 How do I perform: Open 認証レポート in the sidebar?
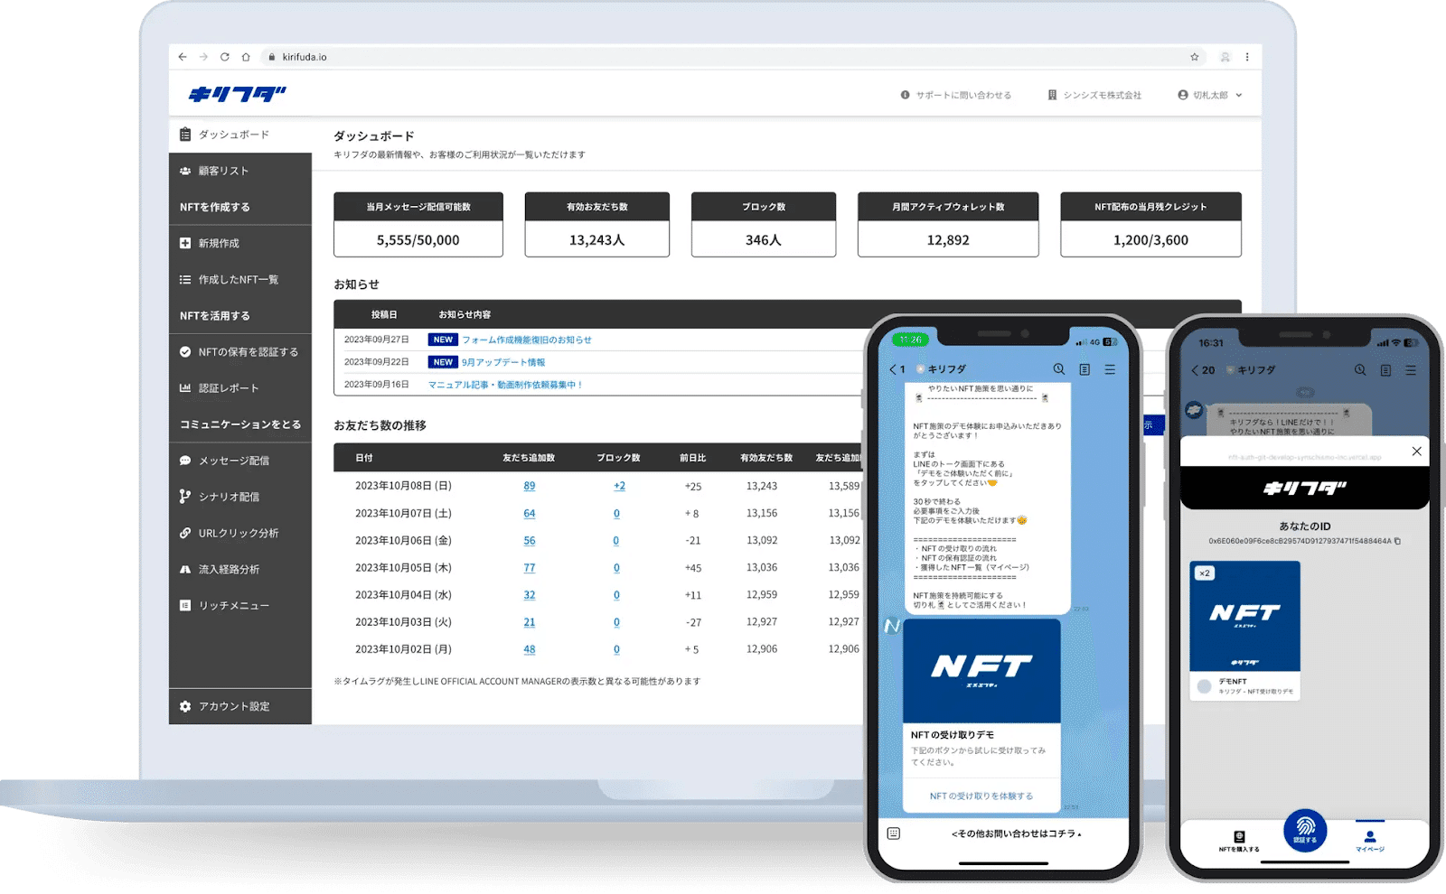tap(240, 388)
